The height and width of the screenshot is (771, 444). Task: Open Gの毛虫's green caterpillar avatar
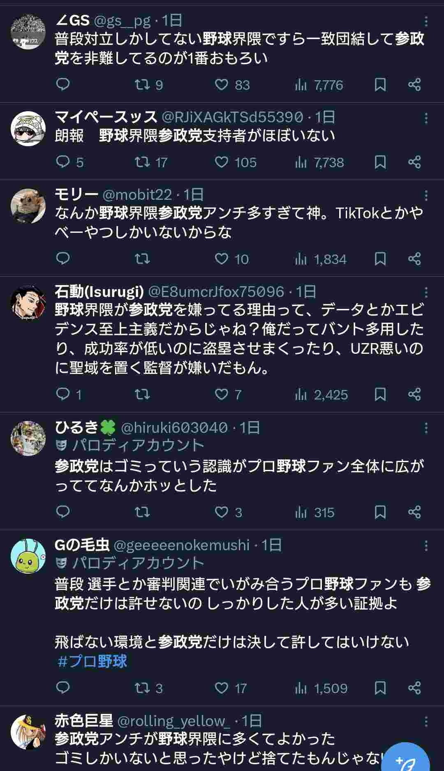(x=28, y=556)
